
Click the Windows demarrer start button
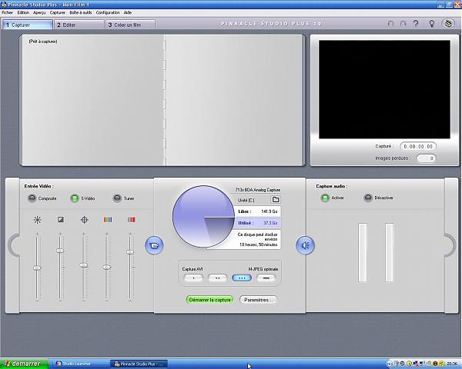25,364
